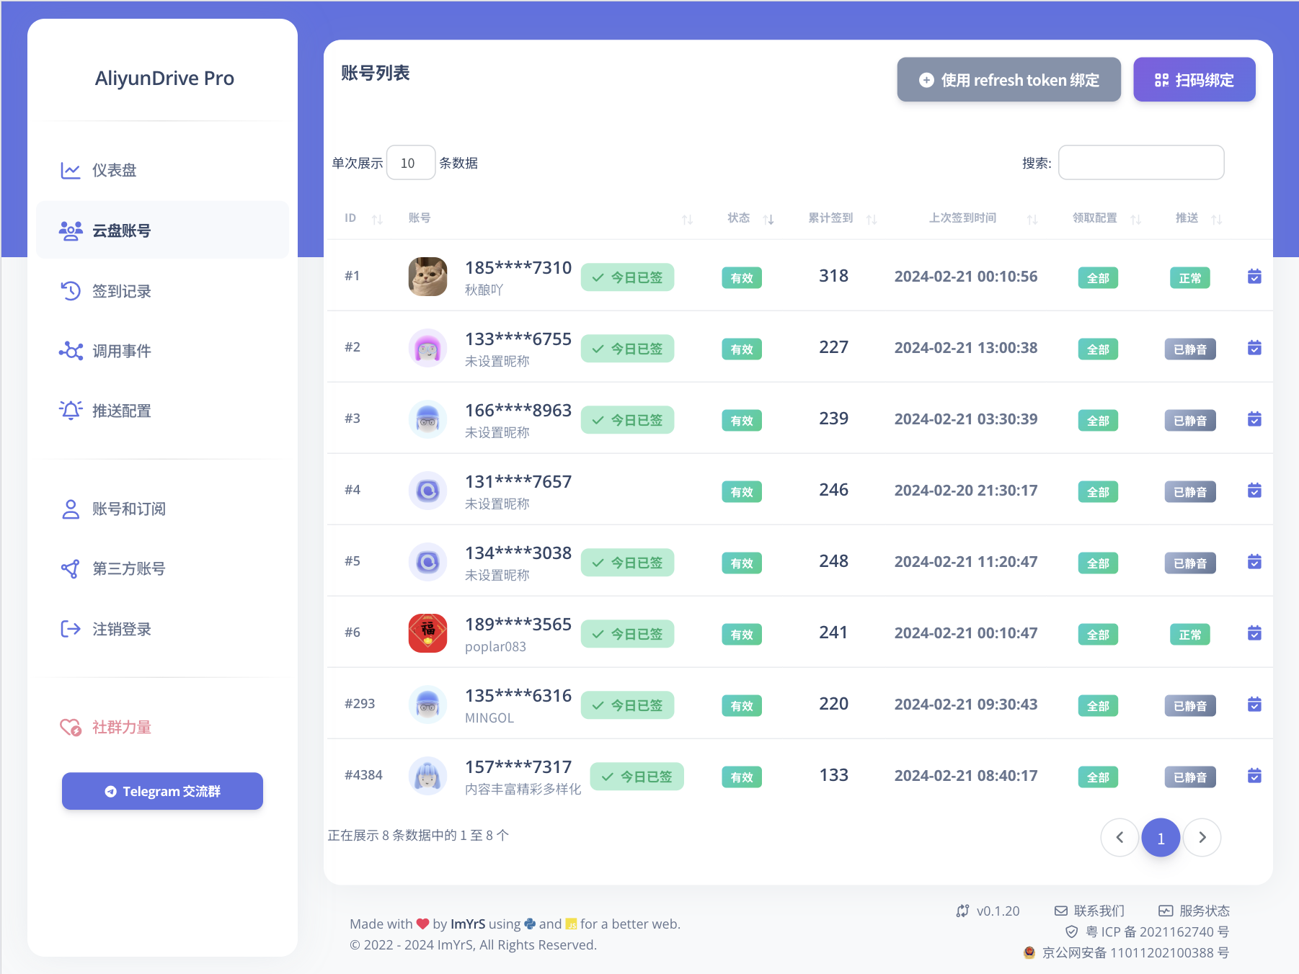The height and width of the screenshot is (974, 1299).
Task: Click 今日已签 badge for 157****7317
Action: [x=637, y=777]
